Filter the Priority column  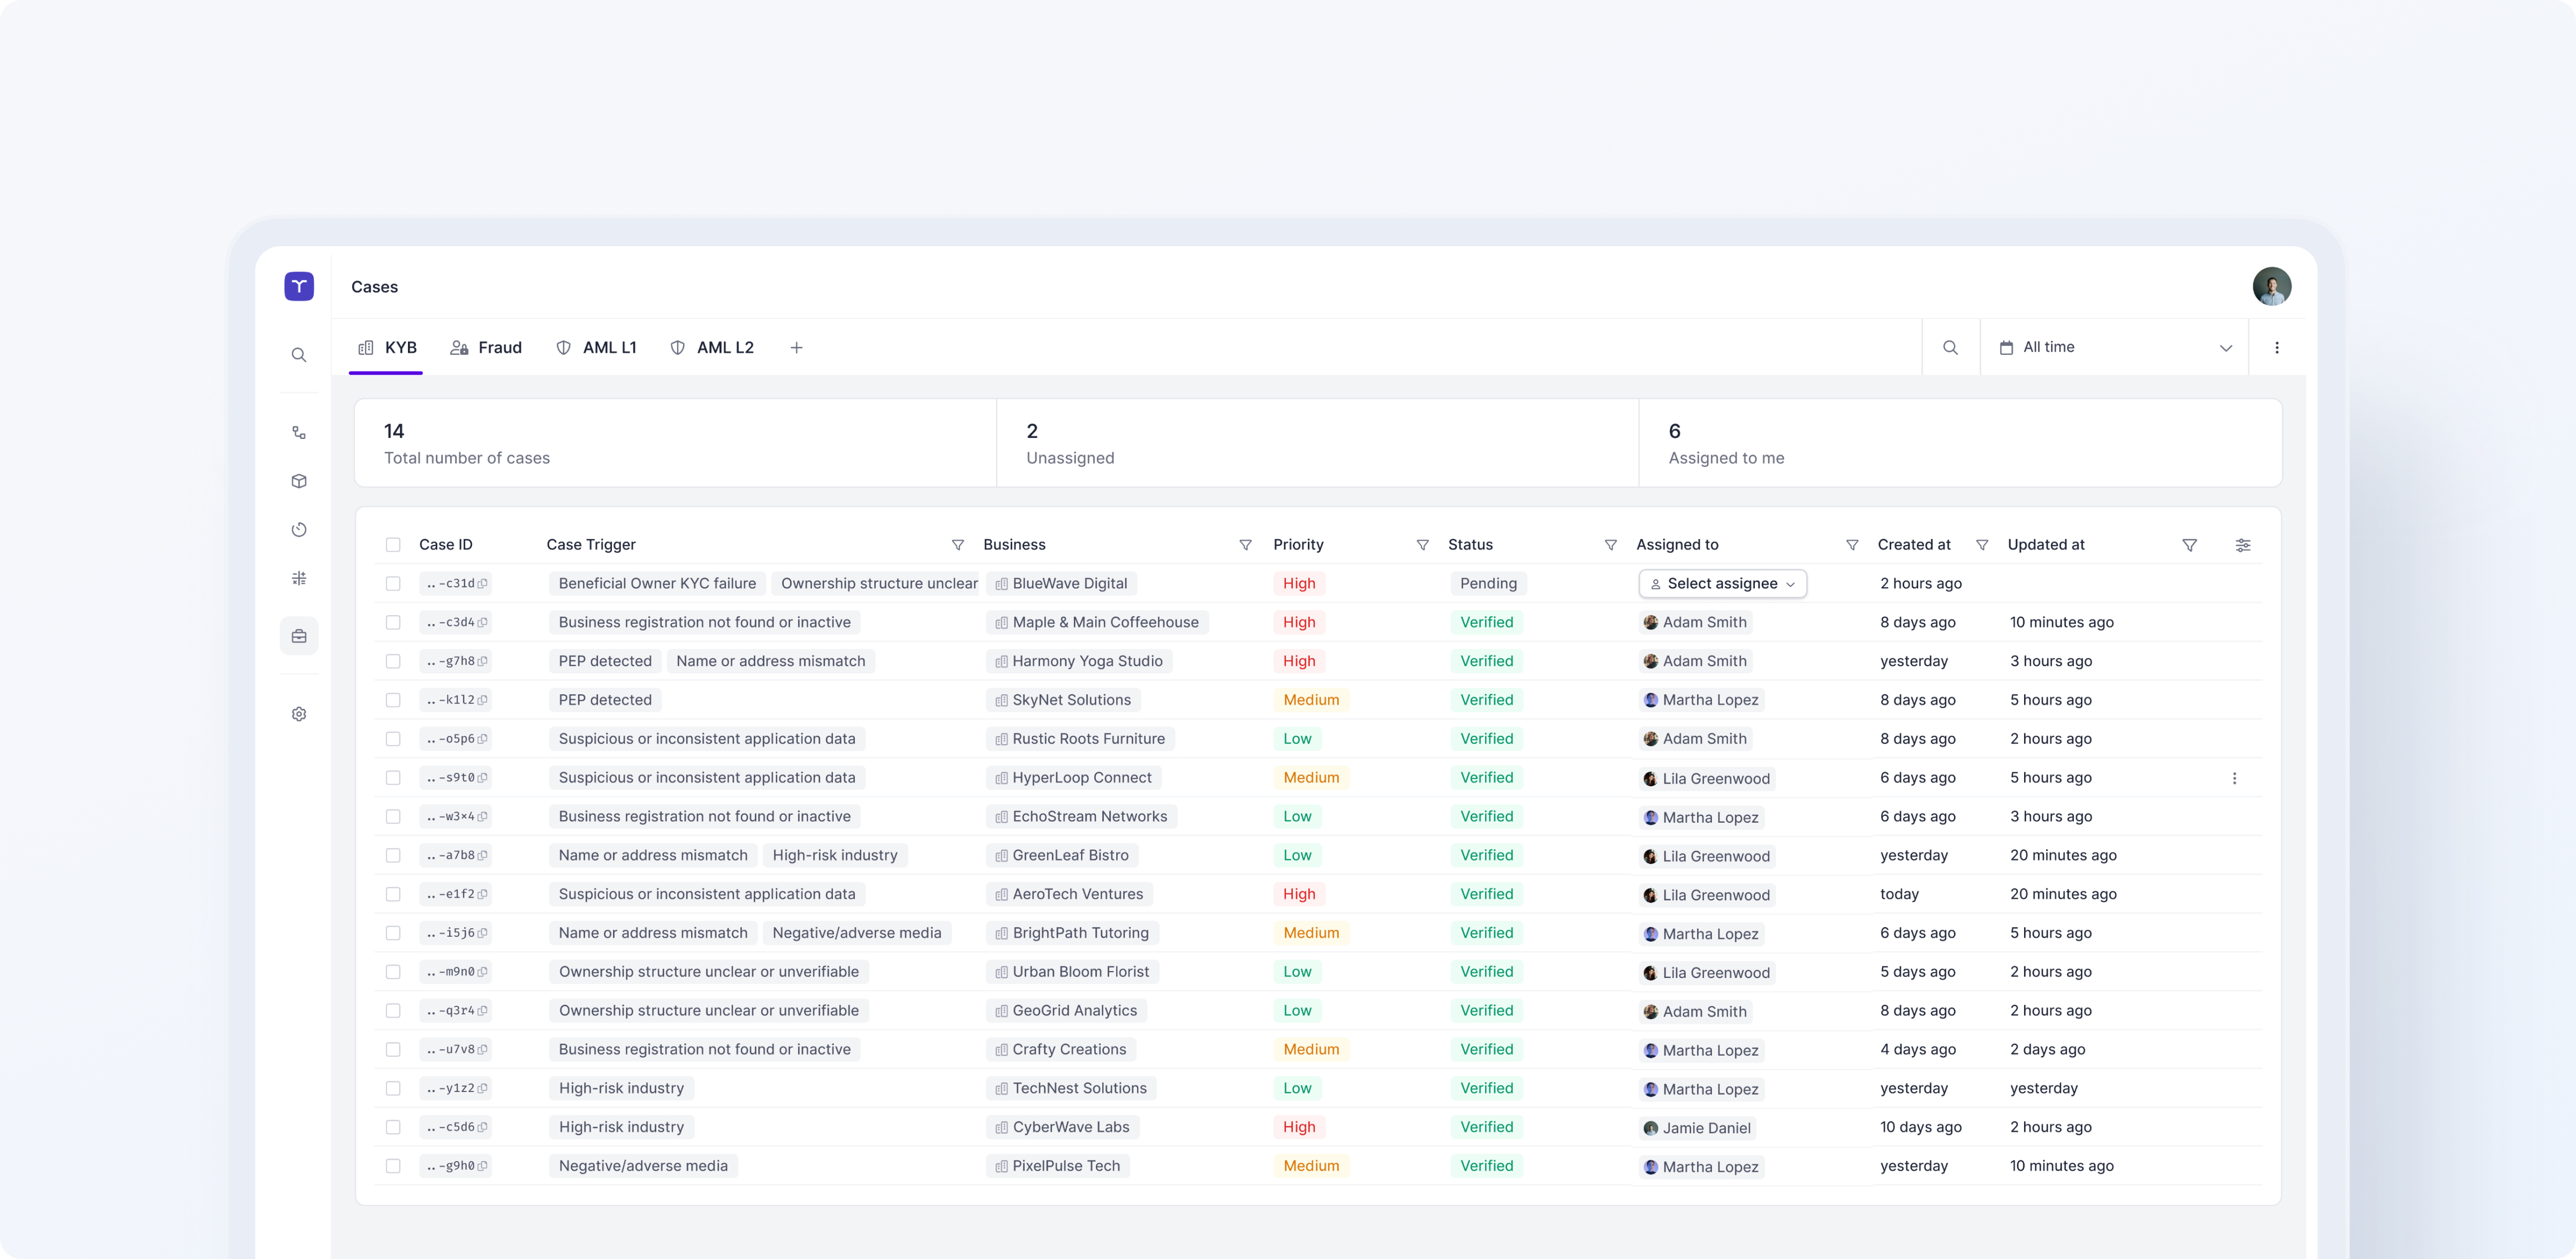(x=1422, y=545)
